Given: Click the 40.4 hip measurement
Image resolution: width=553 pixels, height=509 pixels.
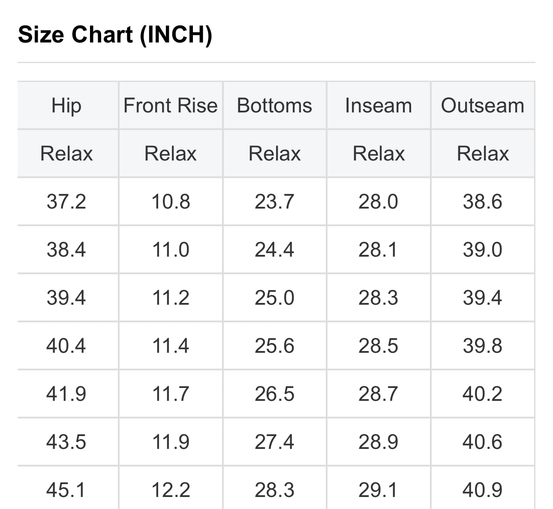Looking at the screenshot, I should tap(66, 346).
